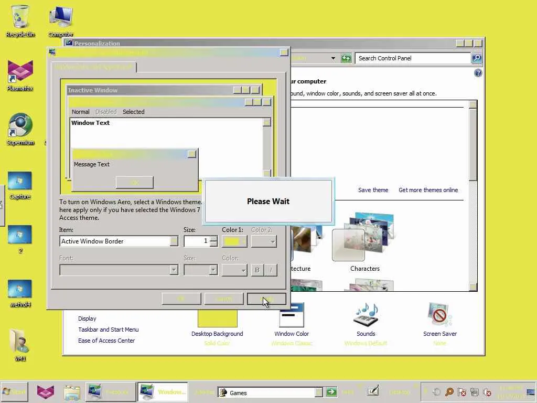537x403 pixels.
Task: Open Plasmafox pinned on the taskbar
Action: [46, 391]
